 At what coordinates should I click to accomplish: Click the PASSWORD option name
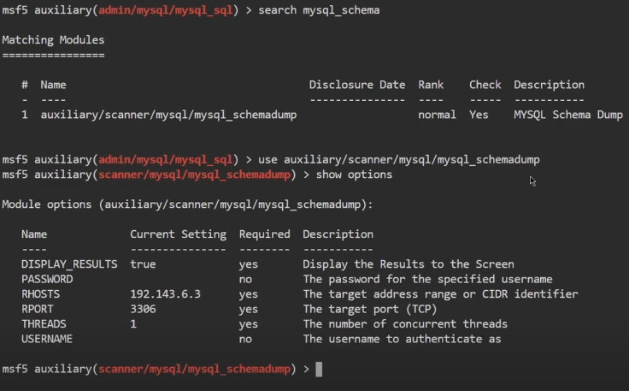click(47, 279)
